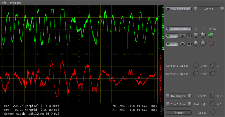Image resolution: width=225 pixels, height=117 pixels.
Task: Click the Hold value 0,5
Action: pos(219,104)
